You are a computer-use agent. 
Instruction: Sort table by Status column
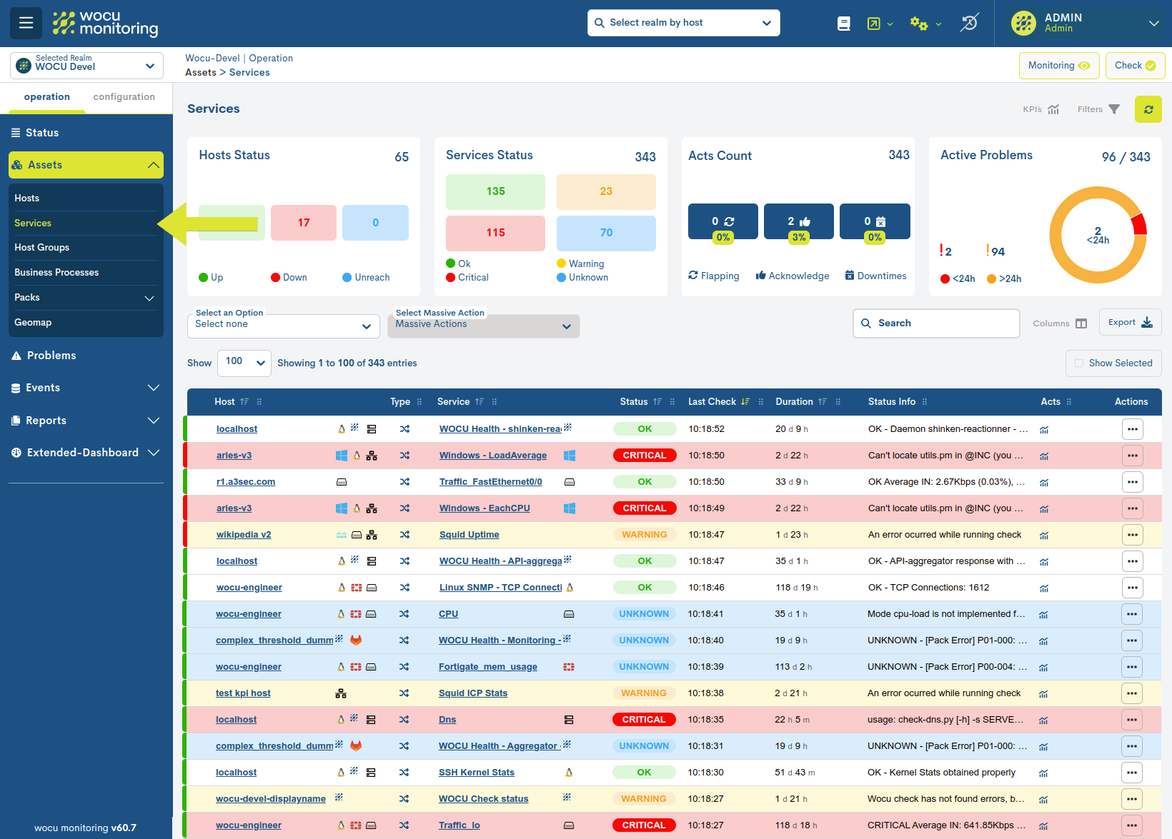[x=657, y=402]
